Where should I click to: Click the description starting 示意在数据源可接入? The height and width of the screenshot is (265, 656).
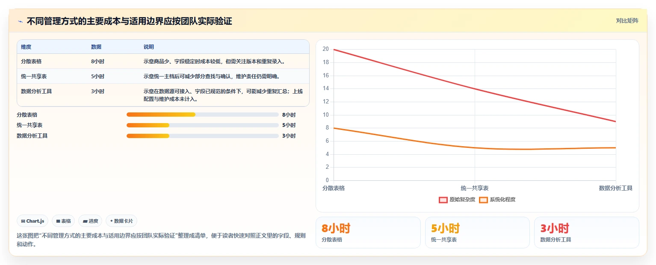pos(223,95)
